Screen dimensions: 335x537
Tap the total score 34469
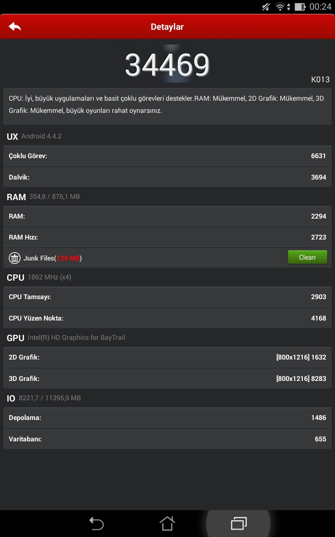pos(167,65)
